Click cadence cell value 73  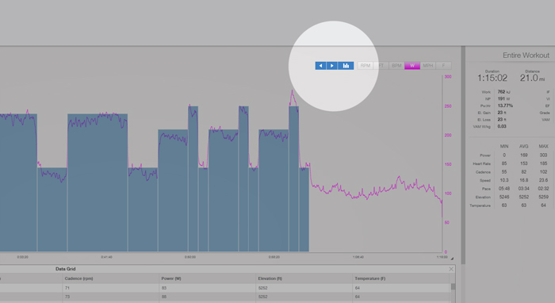[67, 297]
